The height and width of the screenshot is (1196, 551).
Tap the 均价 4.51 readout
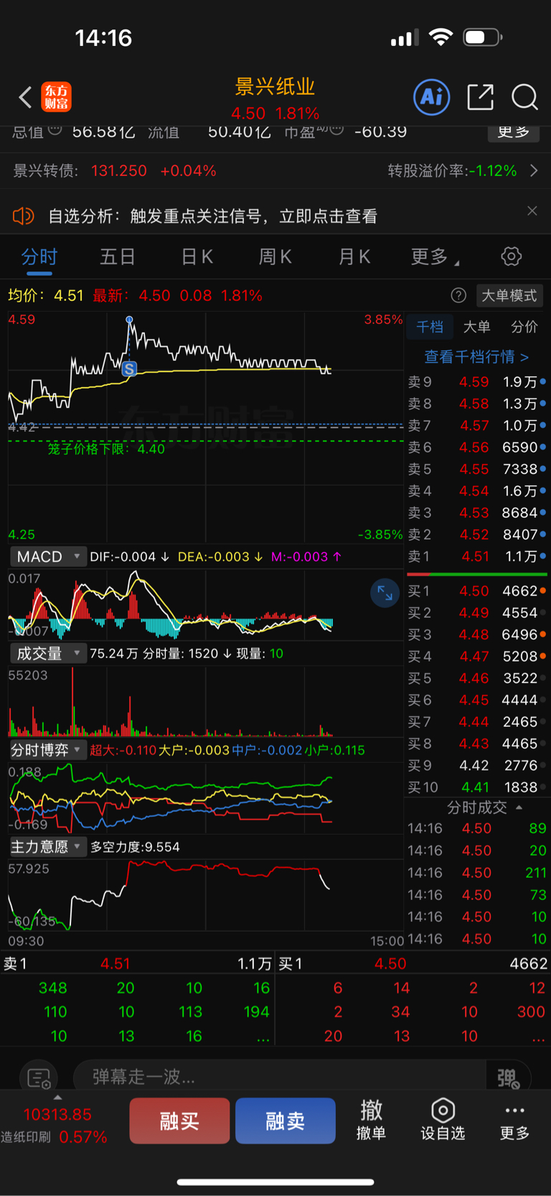point(46,296)
